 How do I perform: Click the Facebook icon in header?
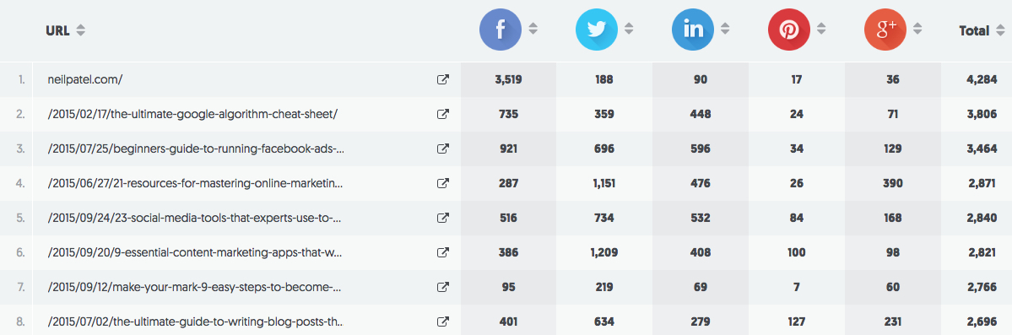point(501,29)
